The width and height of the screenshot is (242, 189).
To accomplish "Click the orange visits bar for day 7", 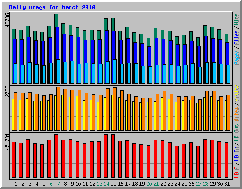I will coord(58,109).
